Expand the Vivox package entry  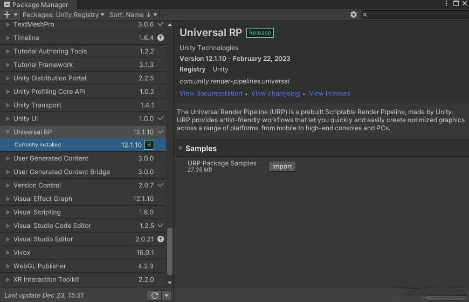coord(8,252)
